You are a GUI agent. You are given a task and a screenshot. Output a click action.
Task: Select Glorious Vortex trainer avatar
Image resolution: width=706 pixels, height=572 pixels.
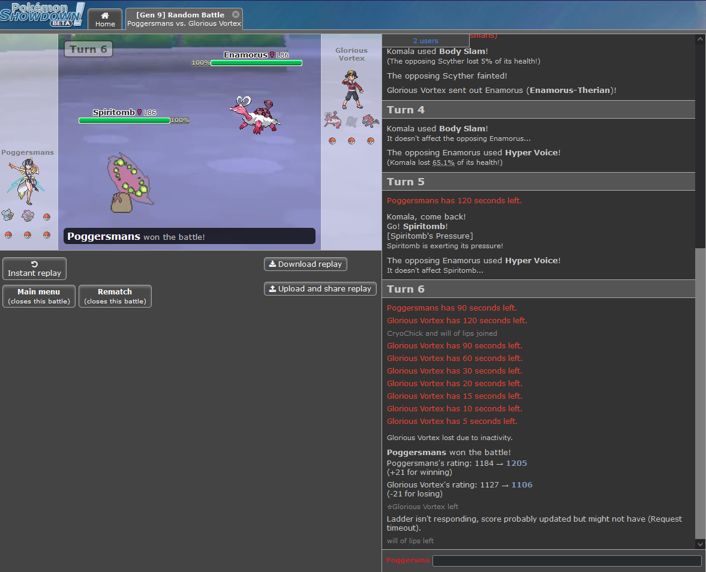(352, 89)
